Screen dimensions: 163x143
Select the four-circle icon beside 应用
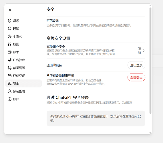[x=9, y=44]
